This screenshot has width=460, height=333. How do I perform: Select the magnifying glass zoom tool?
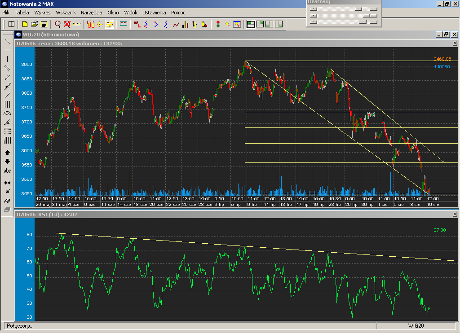(x=58, y=24)
